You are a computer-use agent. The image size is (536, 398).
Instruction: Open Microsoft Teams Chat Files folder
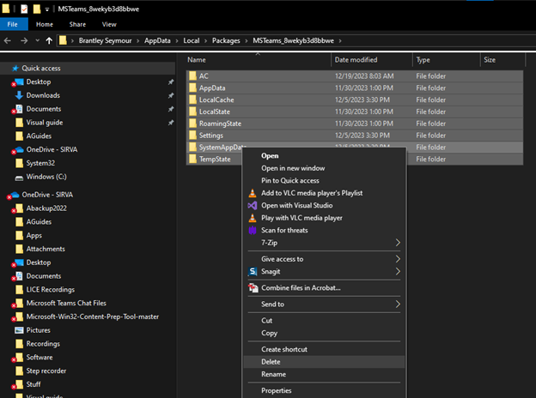(66, 303)
